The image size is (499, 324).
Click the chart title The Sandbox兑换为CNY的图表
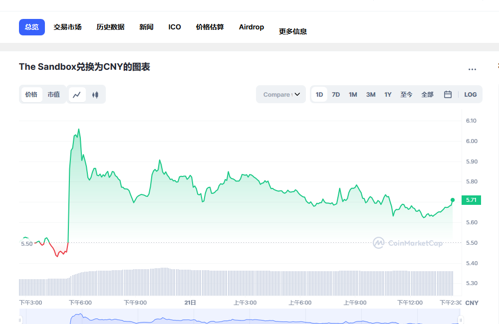(84, 67)
